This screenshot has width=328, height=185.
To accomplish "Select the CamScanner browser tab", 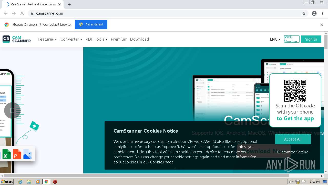I will point(33,4).
